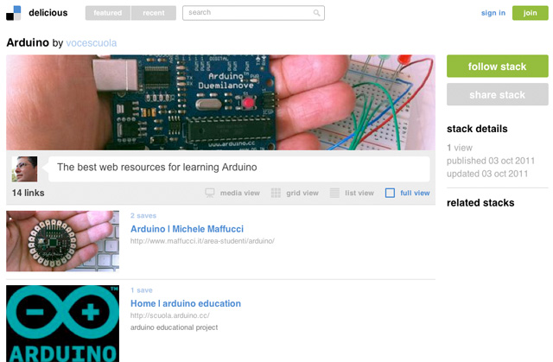Click the Arduino Duemilanove banner image
Image resolution: width=553 pixels, height=362 pixels.
pyautogui.click(x=220, y=103)
